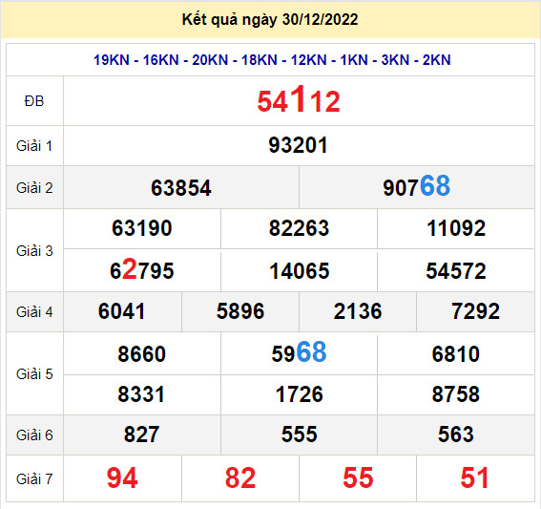Select the Giải 7 row label
This screenshot has height=509, width=541.
pos(34,479)
